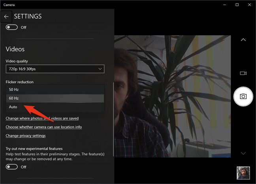Click the settings panel vertical scrollbar

(113, 119)
